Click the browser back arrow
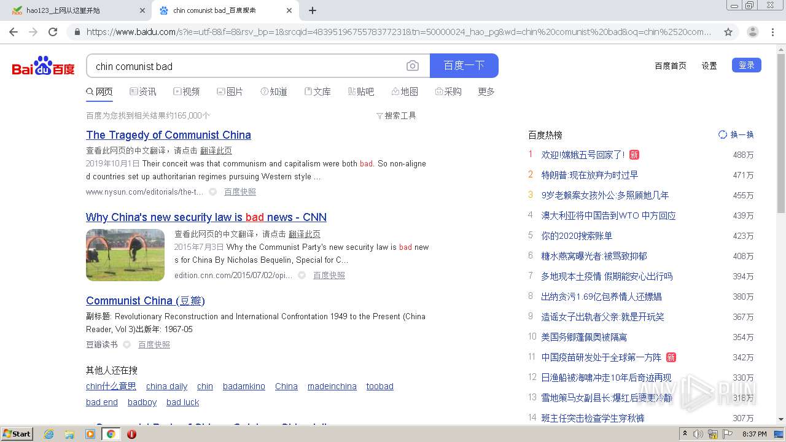This screenshot has height=442, width=786. click(14, 32)
